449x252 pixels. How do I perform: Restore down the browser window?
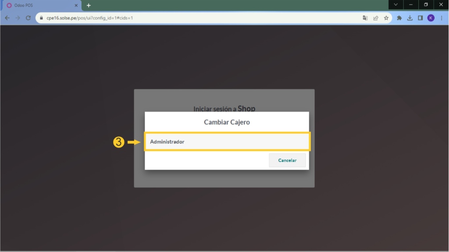(426, 4)
